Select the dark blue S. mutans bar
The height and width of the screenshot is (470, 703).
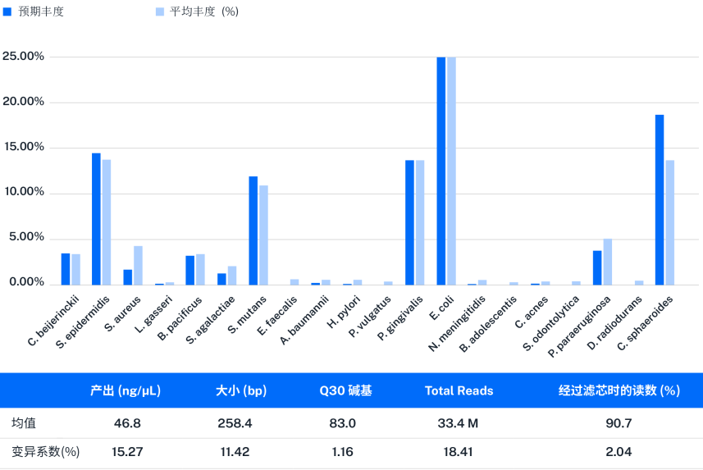coord(253,230)
